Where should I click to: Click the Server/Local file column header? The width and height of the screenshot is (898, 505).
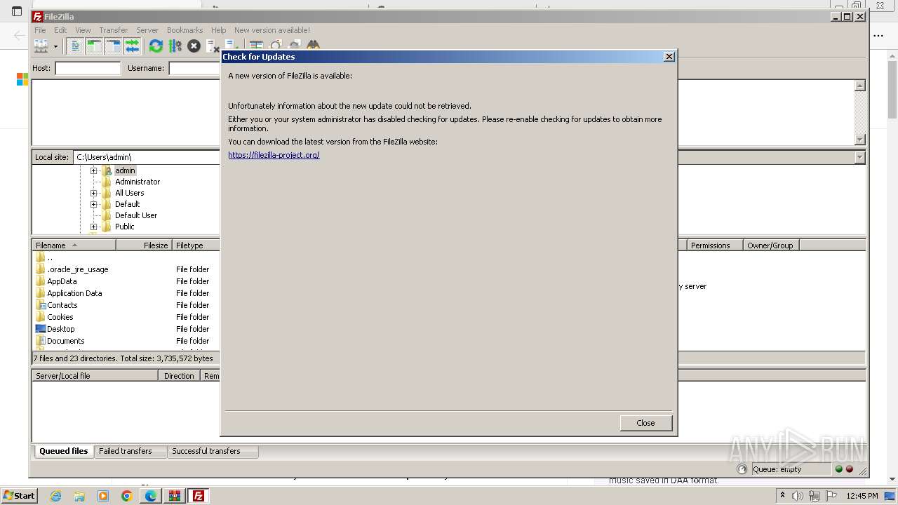(95, 376)
